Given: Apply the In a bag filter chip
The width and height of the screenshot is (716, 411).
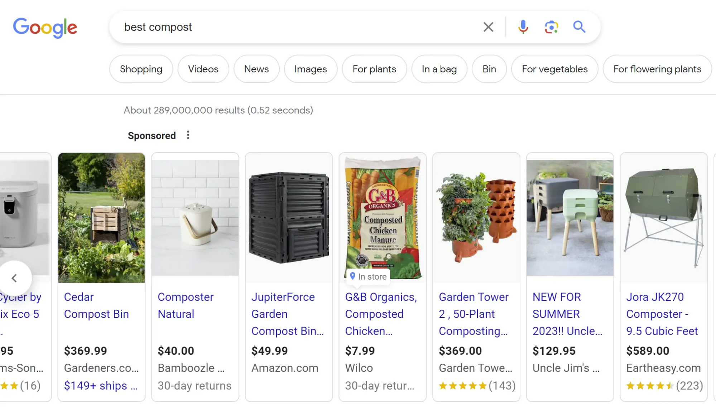Looking at the screenshot, I should tap(439, 69).
